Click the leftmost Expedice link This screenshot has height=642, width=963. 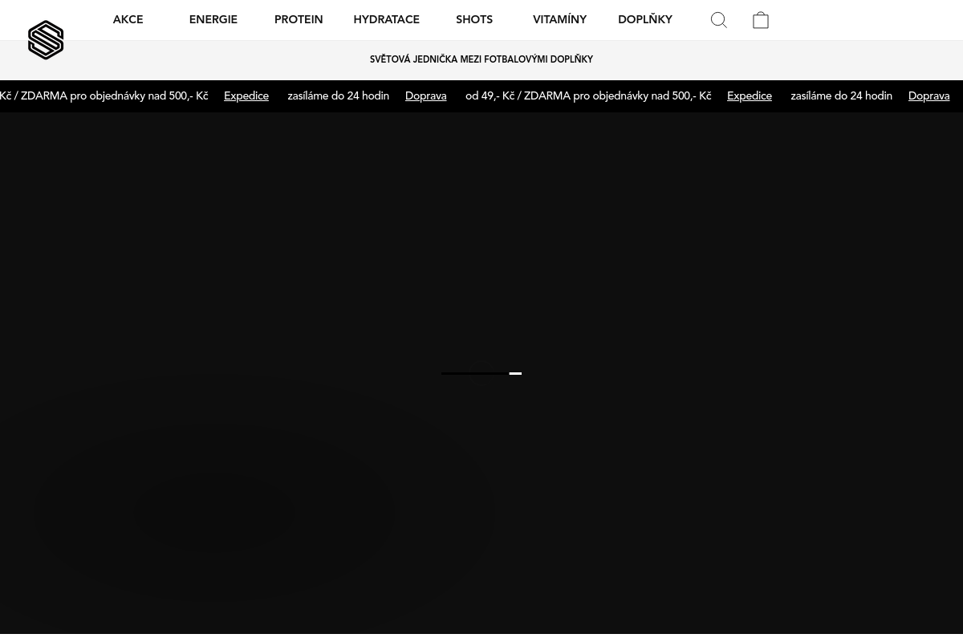246,96
